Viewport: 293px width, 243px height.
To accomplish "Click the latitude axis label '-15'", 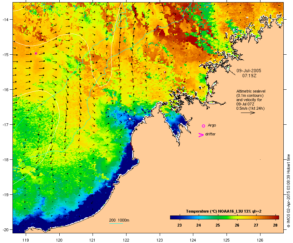I will [x=5, y=55].
